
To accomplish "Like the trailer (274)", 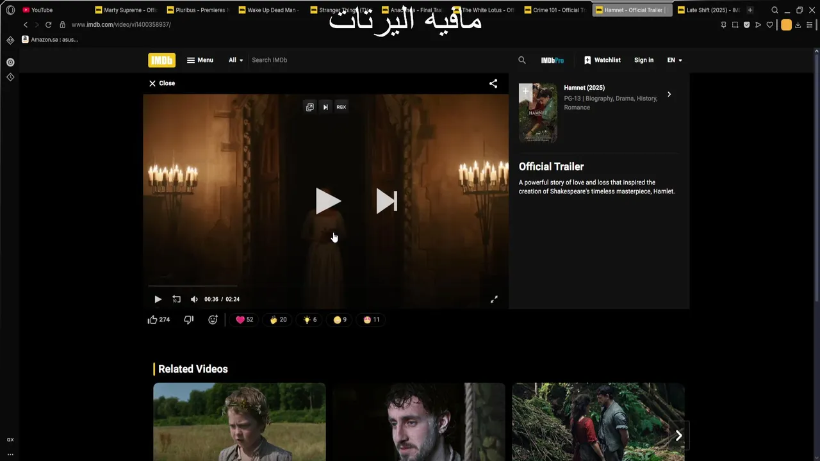I will [x=159, y=319].
